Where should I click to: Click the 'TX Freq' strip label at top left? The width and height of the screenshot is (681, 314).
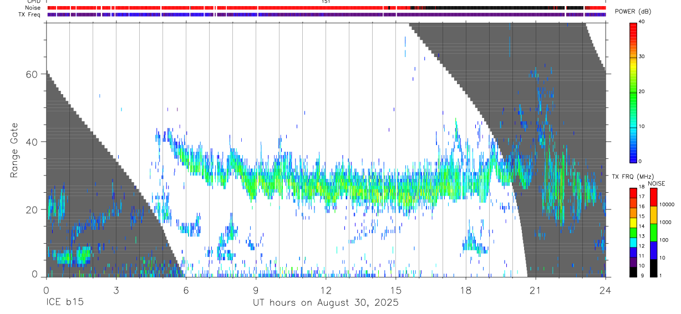click(x=30, y=14)
